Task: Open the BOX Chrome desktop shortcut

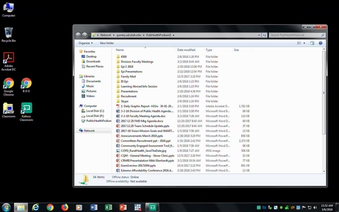Action: tap(26, 85)
